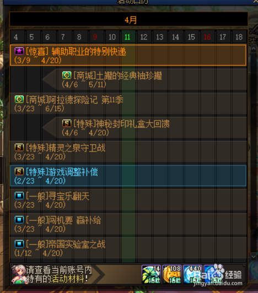This screenshot has width=258, height=293.
Task: Click the scrollbar down arrow
Action: click(254, 257)
